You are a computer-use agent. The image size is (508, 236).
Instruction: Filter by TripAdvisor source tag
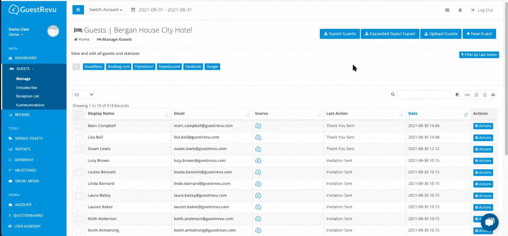(144, 67)
